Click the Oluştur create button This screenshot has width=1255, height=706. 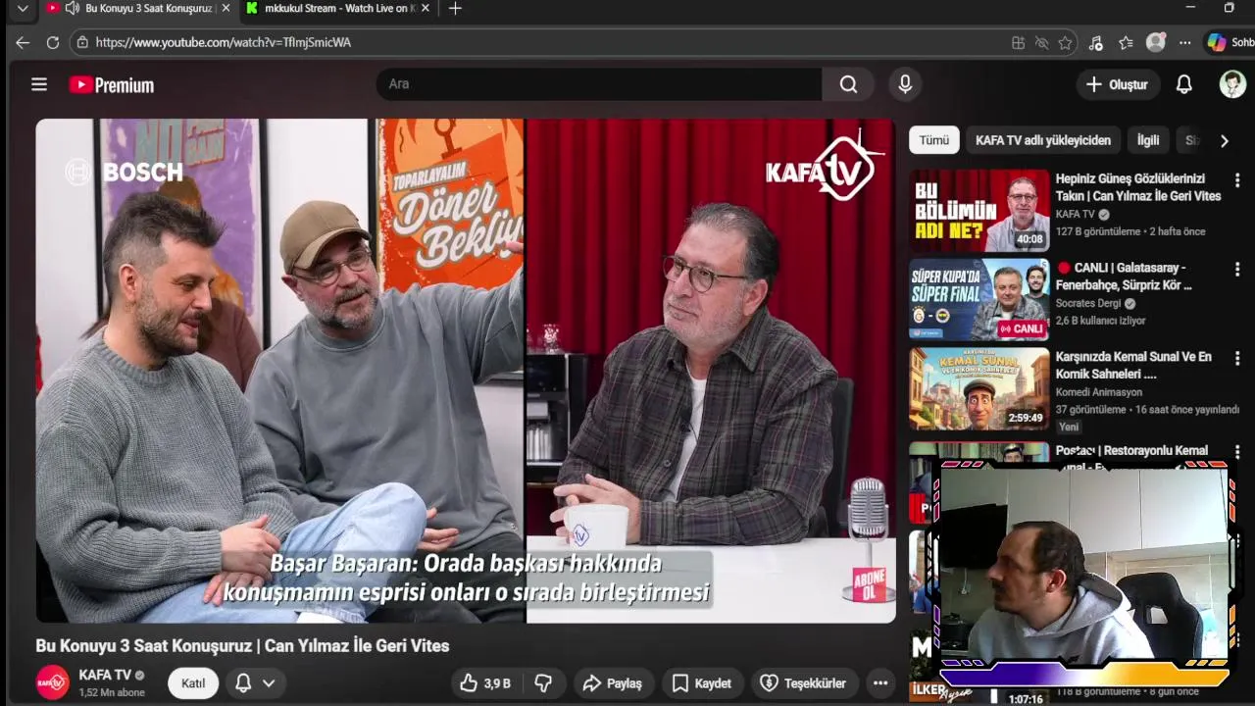click(x=1118, y=84)
